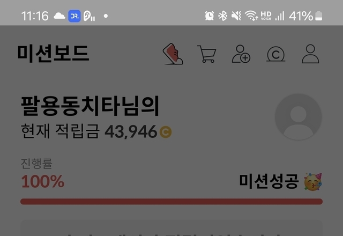Tap the alarm clock status icon
Screen dimensions: 343x236
pyautogui.click(x=210, y=16)
